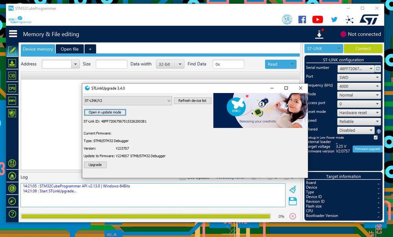Click the ST community network icon
Viewport: 393px width, 237px height.
click(349, 20)
